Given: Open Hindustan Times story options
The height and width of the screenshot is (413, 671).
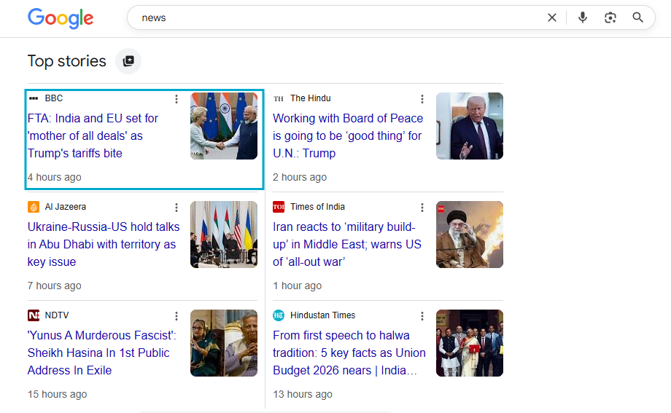Looking at the screenshot, I should (422, 316).
